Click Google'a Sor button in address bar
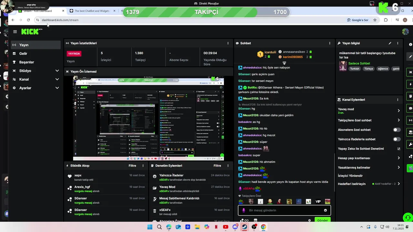The height and width of the screenshot is (232, 413). [x=358, y=20]
